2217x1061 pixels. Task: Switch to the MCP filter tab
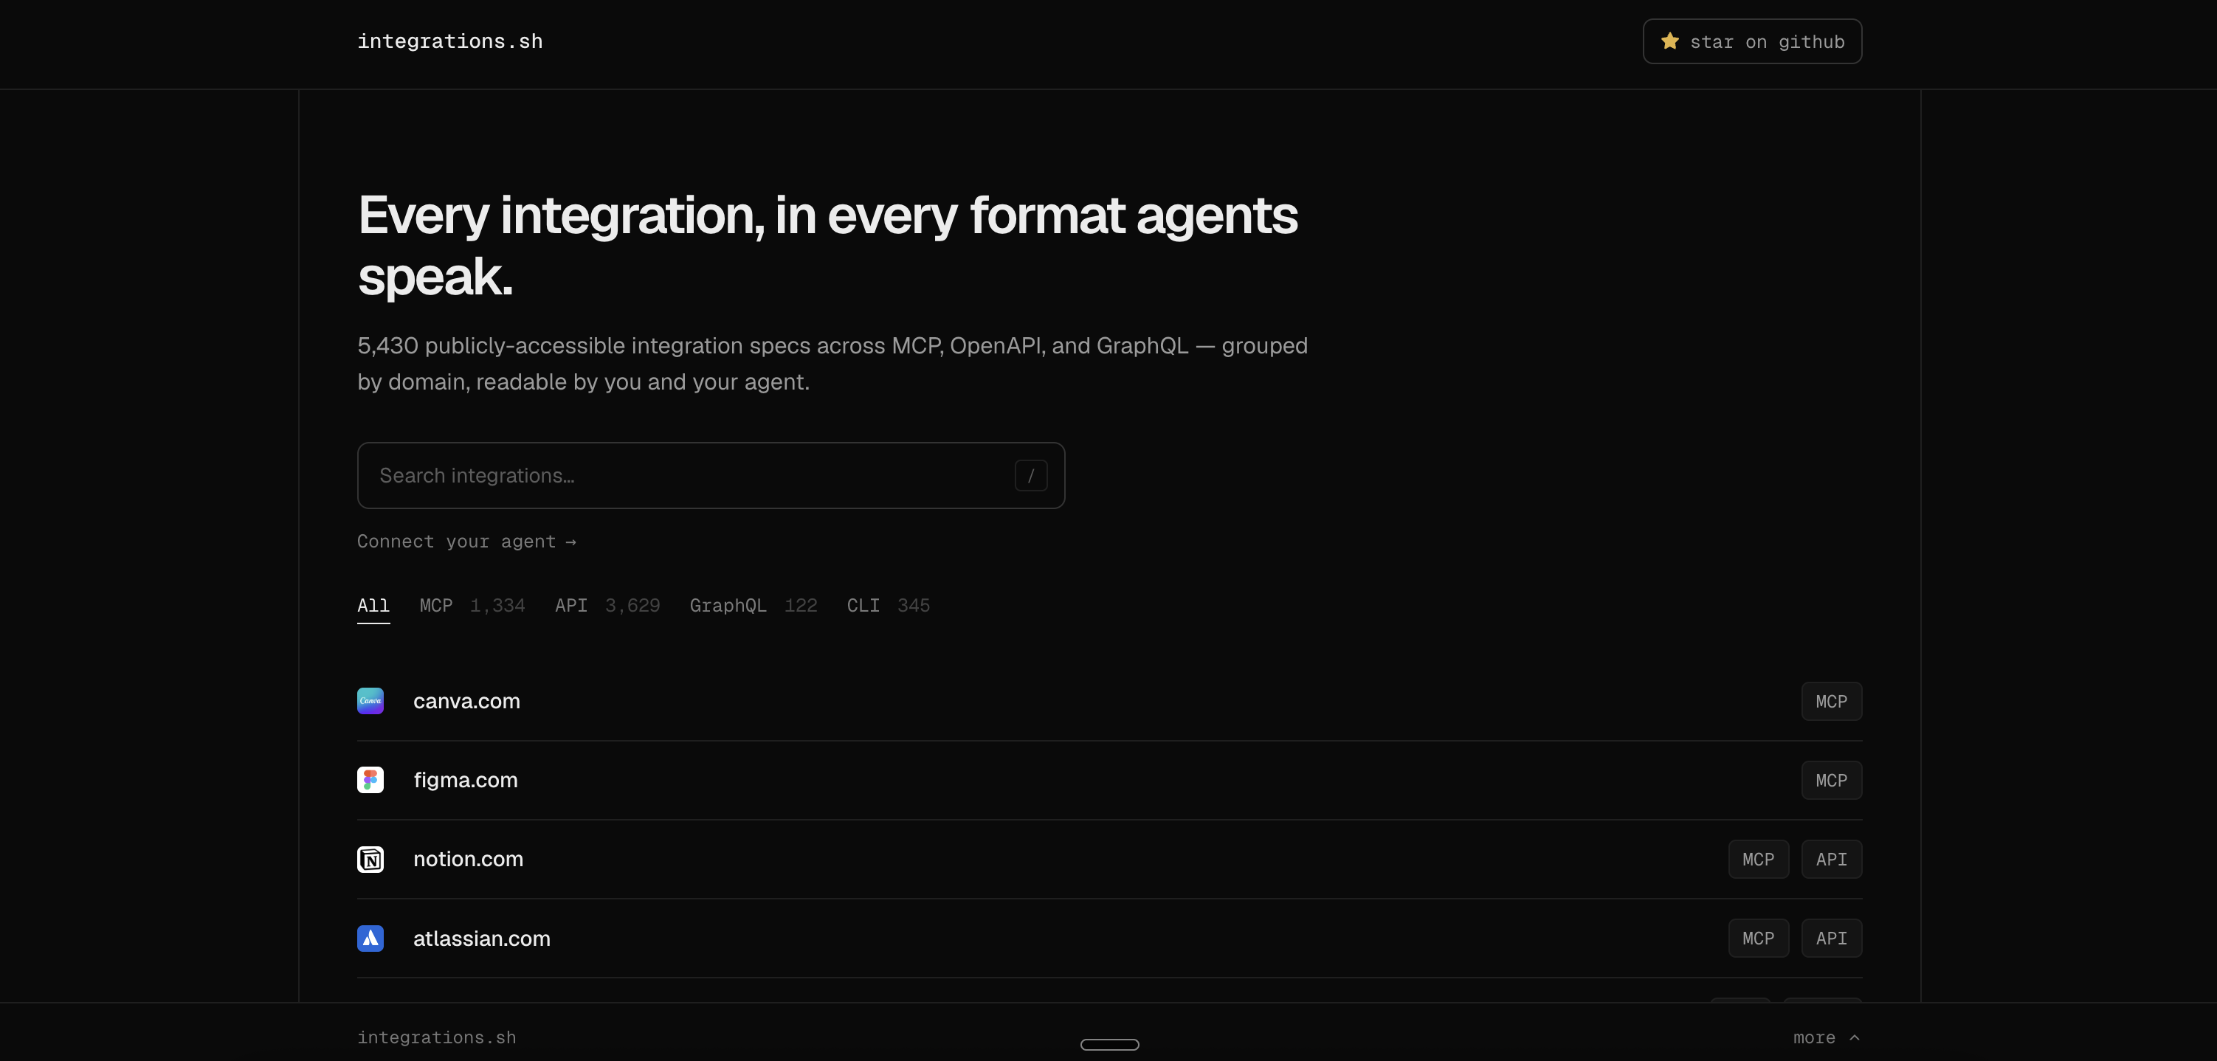click(472, 606)
